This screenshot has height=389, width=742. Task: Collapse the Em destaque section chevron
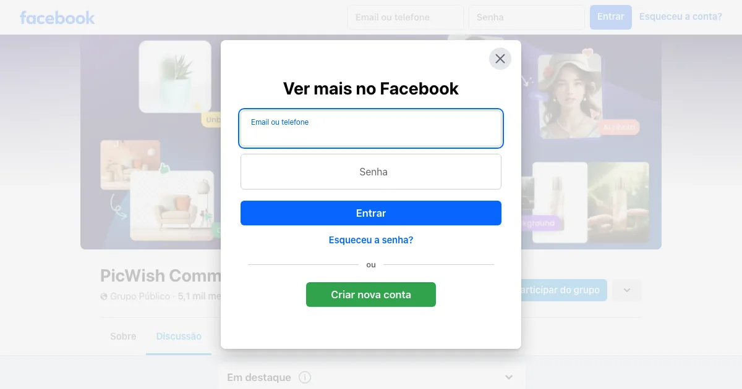click(x=509, y=377)
